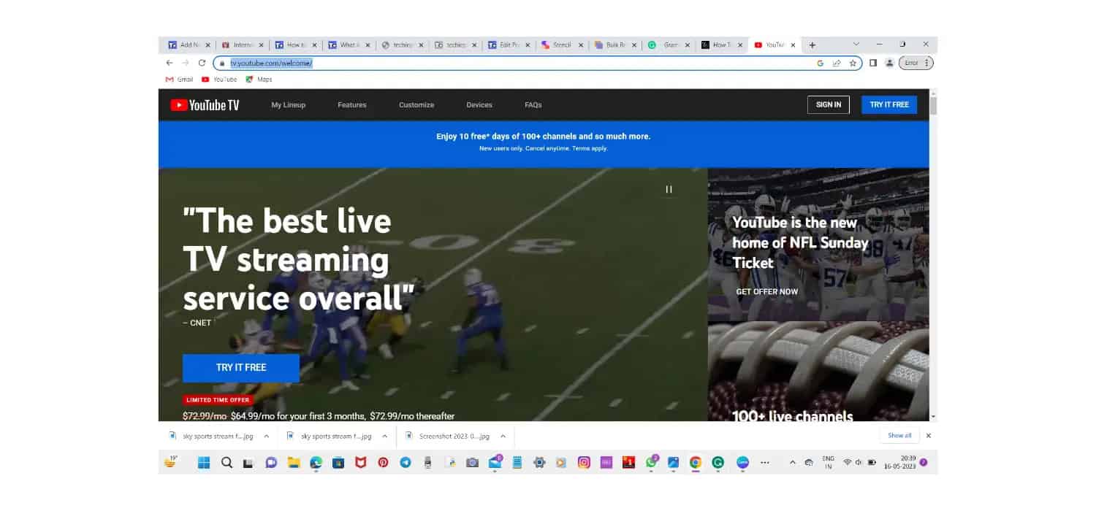
Task: Open FAQs menu item
Action: [x=533, y=105]
